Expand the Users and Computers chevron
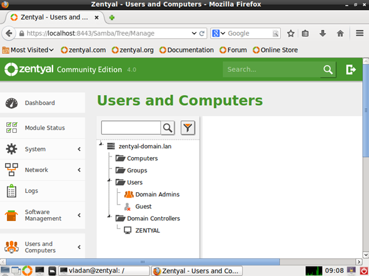Screen dimensions: 369x276 point(79,247)
